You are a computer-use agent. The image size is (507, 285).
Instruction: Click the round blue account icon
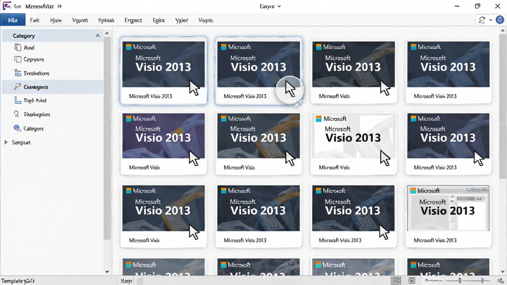coord(500,20)
